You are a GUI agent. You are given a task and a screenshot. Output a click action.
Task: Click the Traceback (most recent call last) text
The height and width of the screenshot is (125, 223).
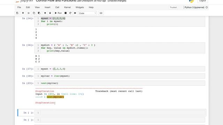[x=119, y=91]
